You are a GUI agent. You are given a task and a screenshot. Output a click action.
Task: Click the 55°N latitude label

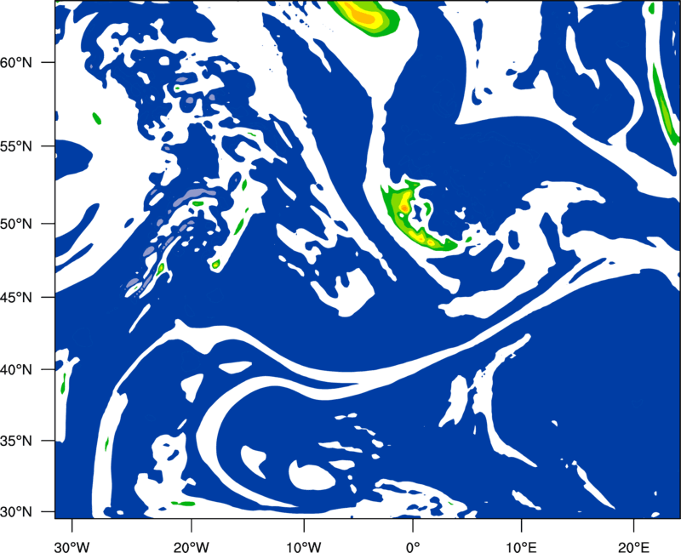[16, 146]
